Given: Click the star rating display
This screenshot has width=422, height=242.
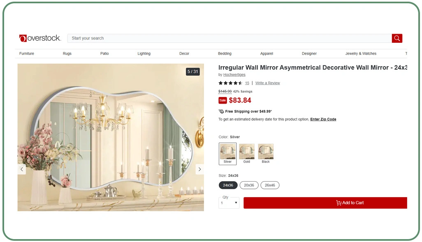Looking at the screenshot, I should pos(230,83).
